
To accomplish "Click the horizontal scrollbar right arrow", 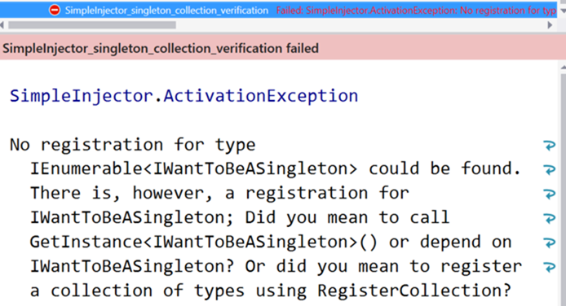I will point(550,25).
